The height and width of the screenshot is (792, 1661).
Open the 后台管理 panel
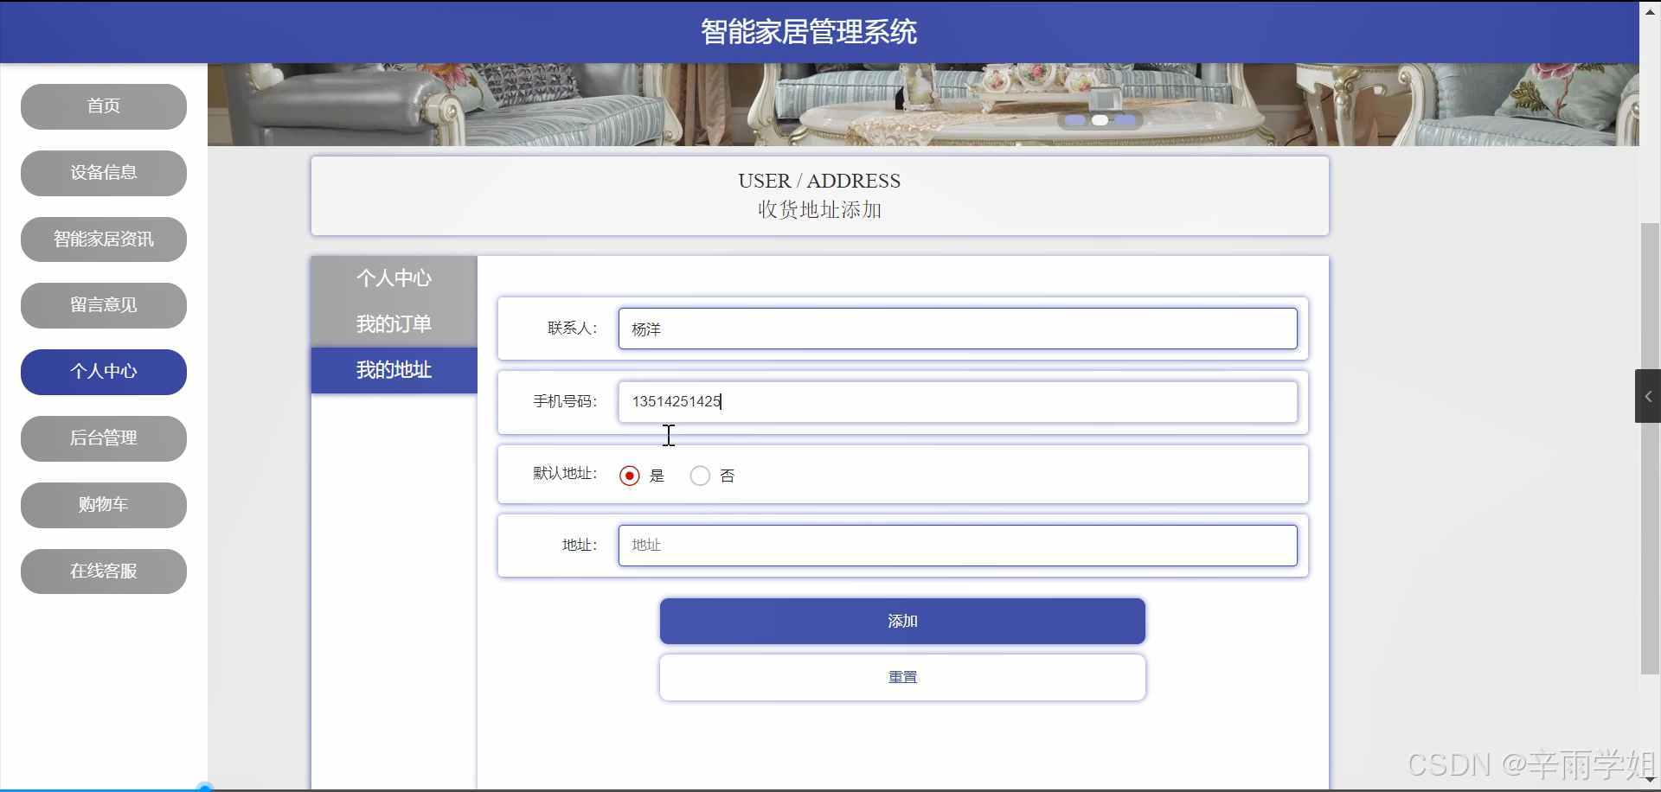click(103, 438)
